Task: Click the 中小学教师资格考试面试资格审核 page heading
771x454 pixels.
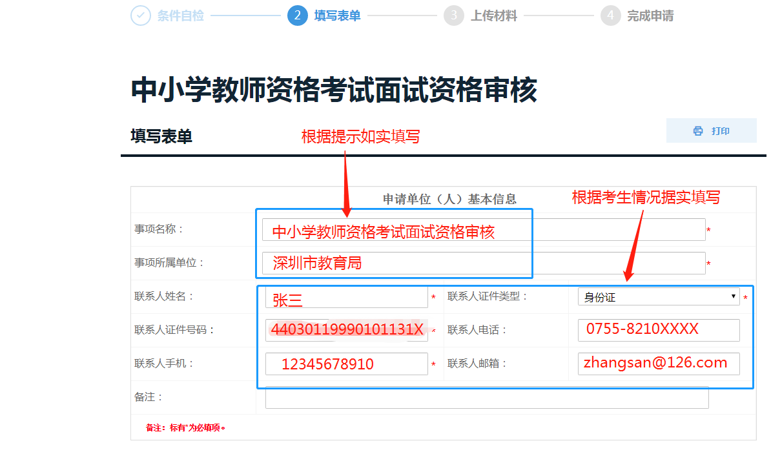Action: click(334, 90)
